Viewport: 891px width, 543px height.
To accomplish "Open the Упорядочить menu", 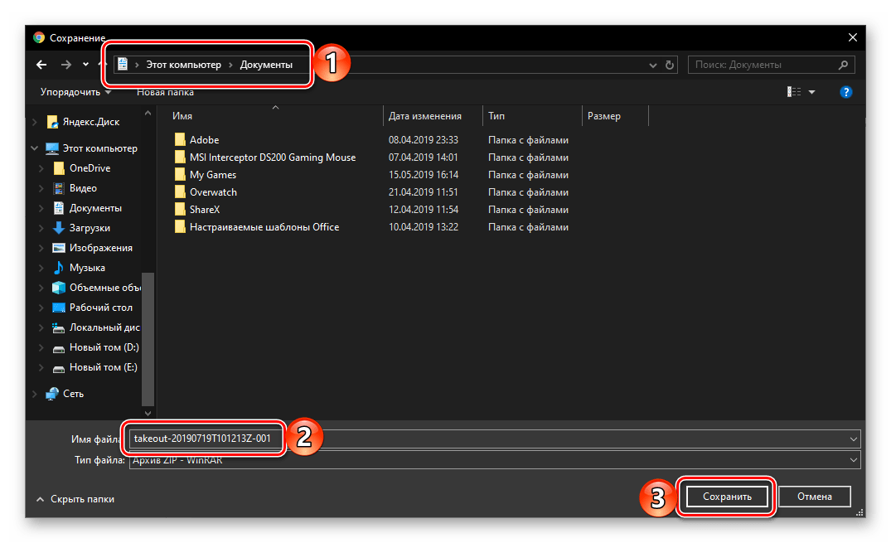I will click(x=75, y=92).
